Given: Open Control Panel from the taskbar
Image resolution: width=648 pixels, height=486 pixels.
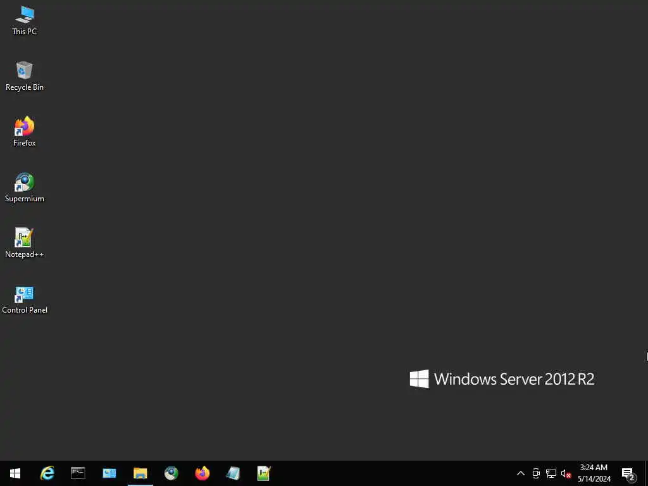Looking at the screenshot, I should pos(109,473).
